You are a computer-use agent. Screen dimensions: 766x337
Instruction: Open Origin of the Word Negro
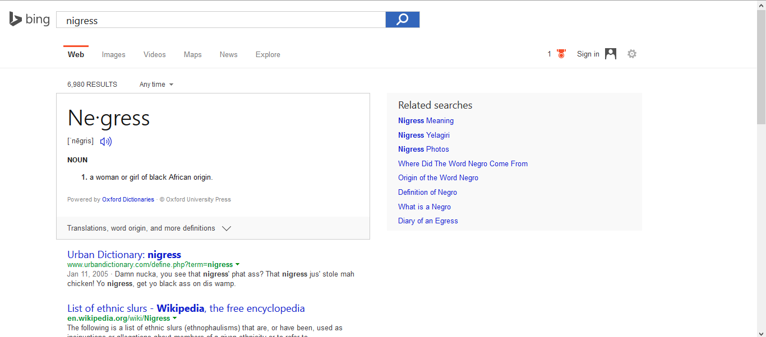click(x=439, y=177)
